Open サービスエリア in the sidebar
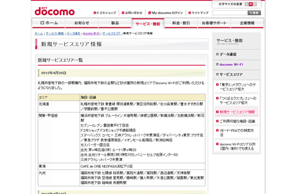This screenshot has width=297, height=194. tap(231, 75)
